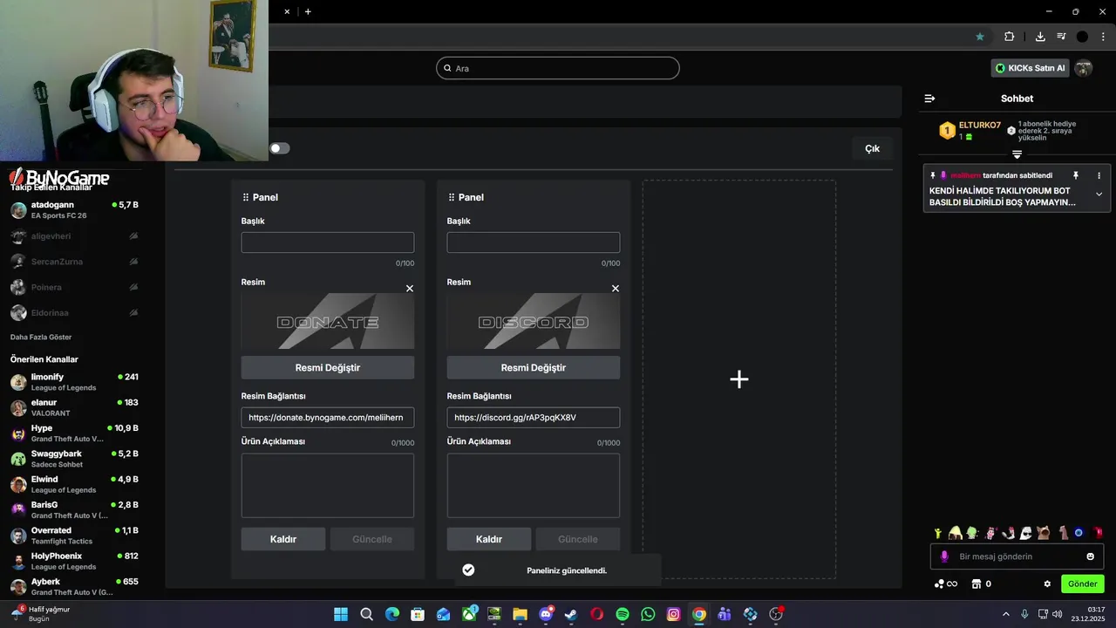This screenshot has height=628, width=1116.
Task: Insert the blue evil-eye emote
Action: click(x=1079, y=532)
